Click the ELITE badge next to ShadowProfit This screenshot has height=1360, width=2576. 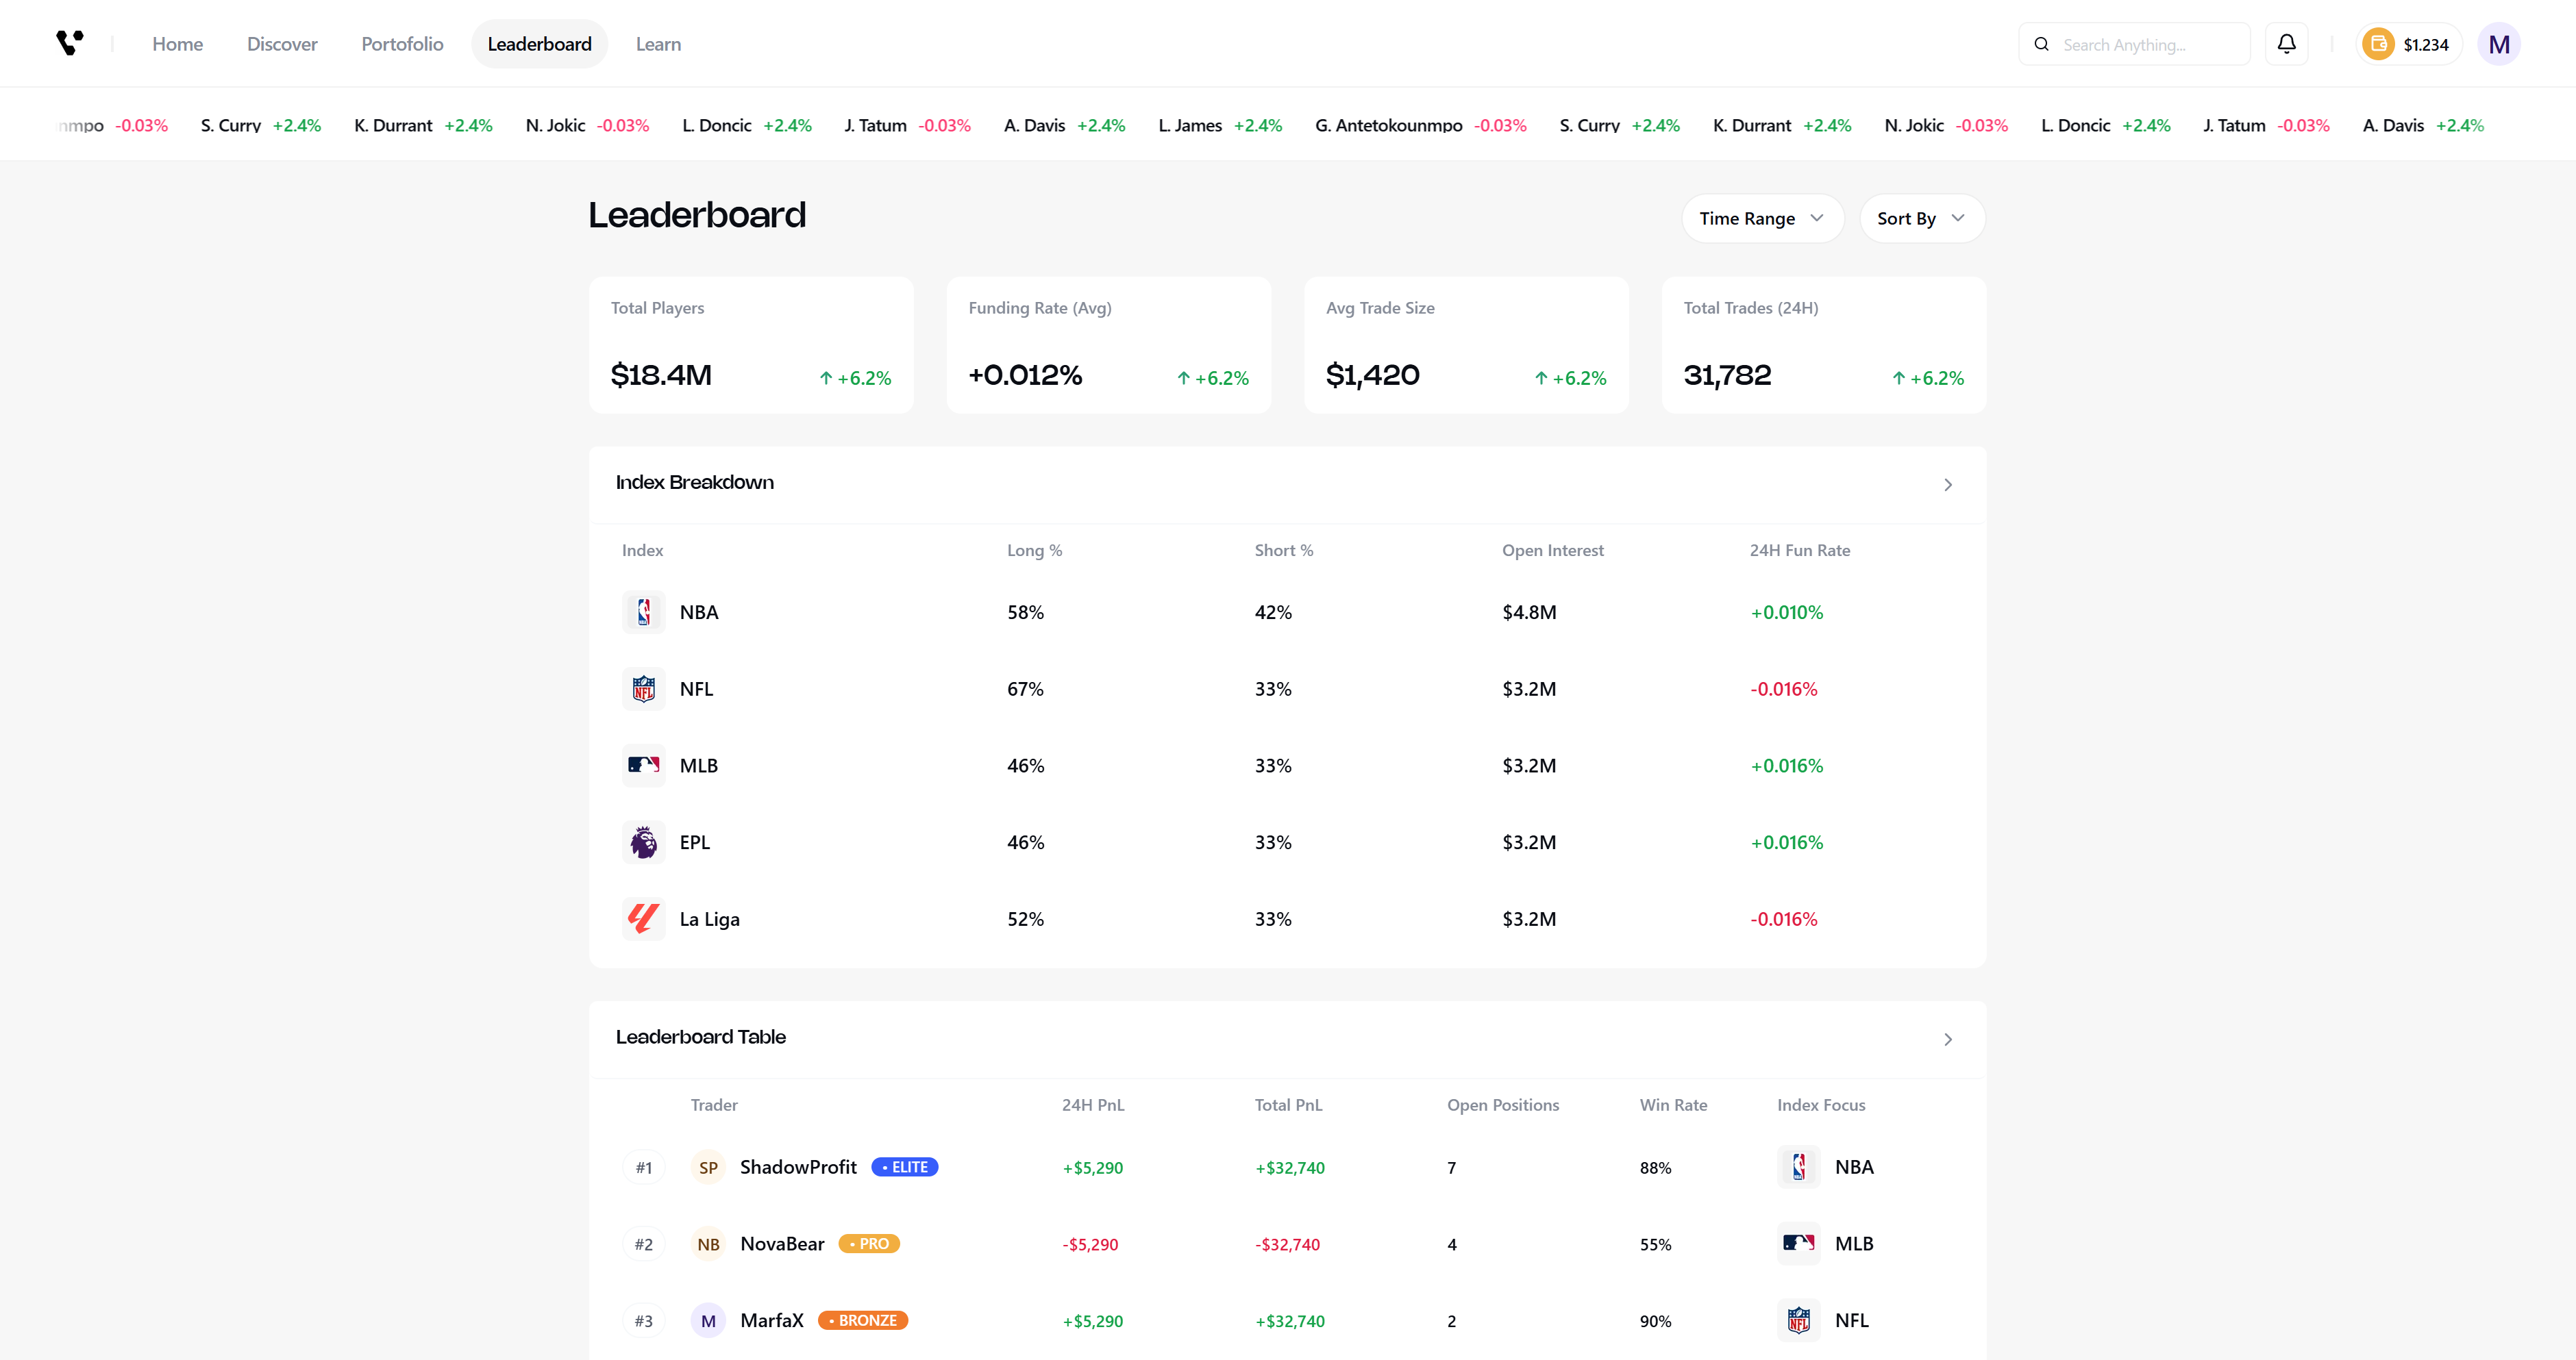904,1167
